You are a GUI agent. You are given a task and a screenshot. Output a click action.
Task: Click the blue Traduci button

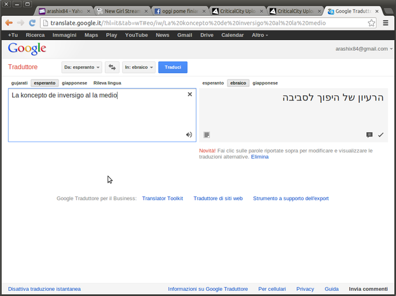[173, 67]
